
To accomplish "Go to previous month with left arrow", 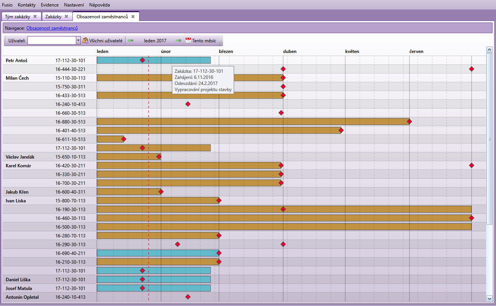I will [x=131, y=40].
